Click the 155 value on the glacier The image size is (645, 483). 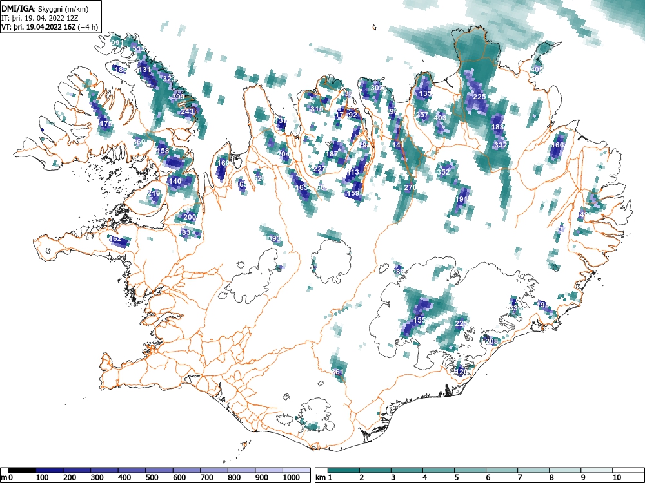pyautogui.click(x=419, y=320)
